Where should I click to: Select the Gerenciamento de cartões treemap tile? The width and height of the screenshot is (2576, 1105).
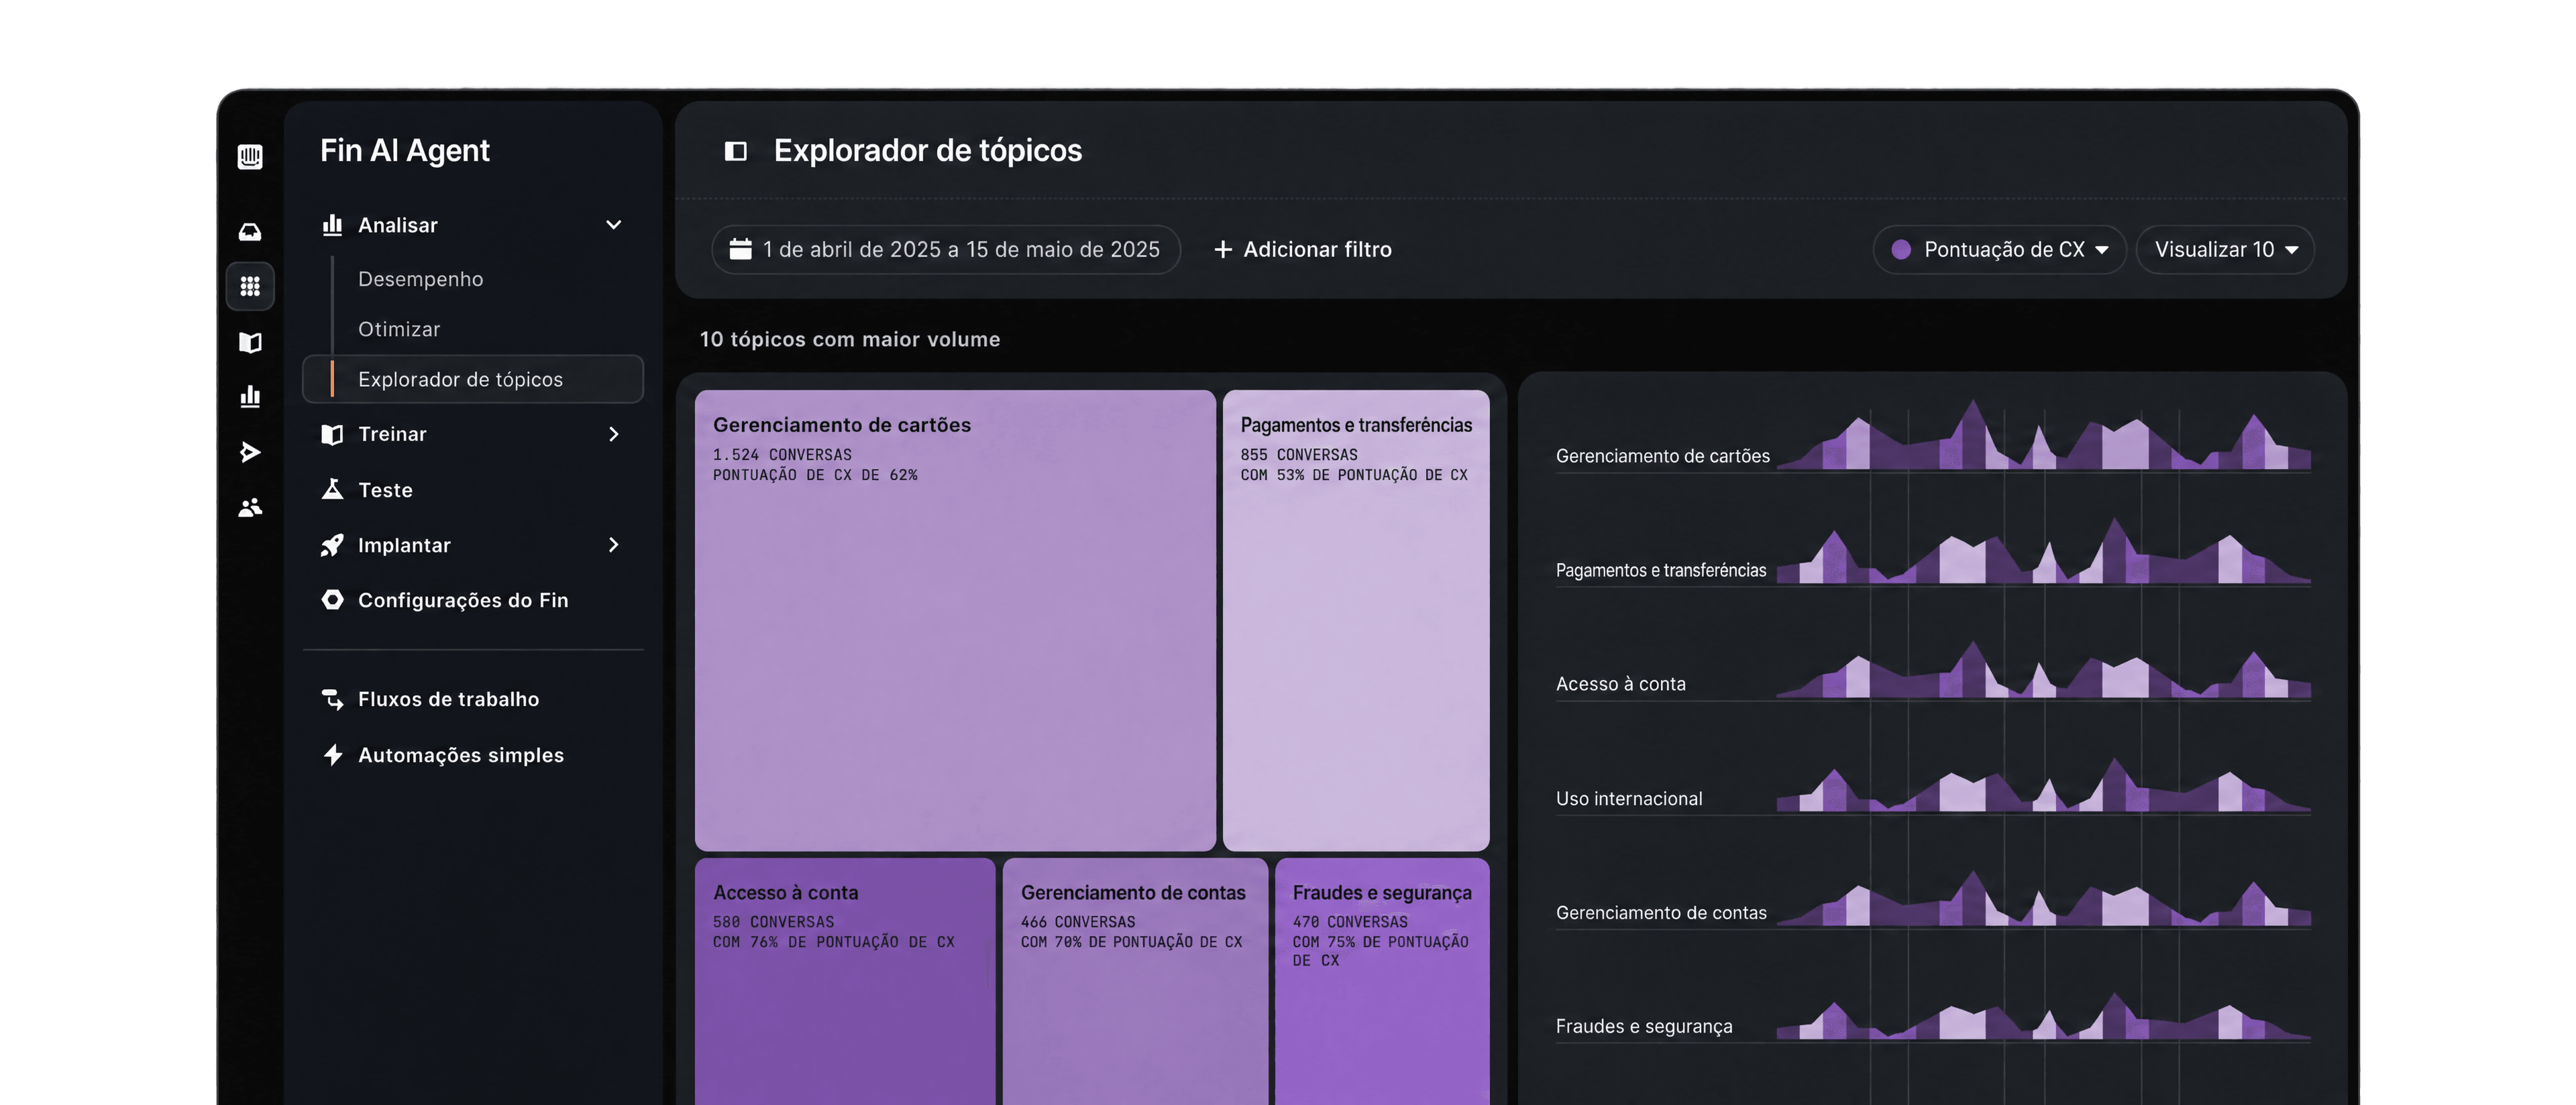click(955, 620)
